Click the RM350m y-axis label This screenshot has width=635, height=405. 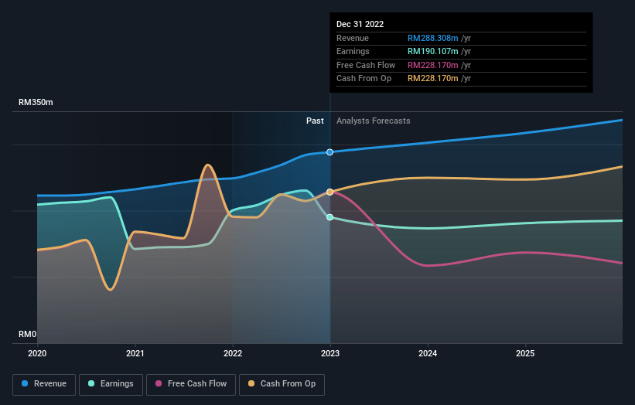pyautogui.click(x=36, y=102)
